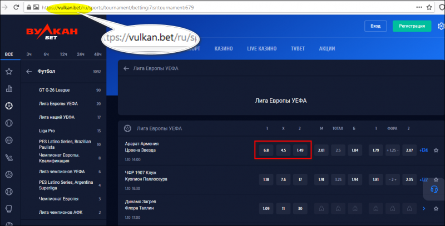
Task: Open the bar chart statistics sidebar icon
Action: pos(9,89)
